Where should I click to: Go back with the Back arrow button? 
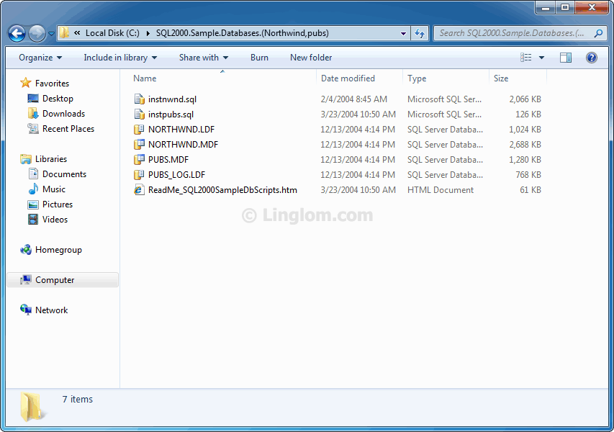(x=17, y=33)
